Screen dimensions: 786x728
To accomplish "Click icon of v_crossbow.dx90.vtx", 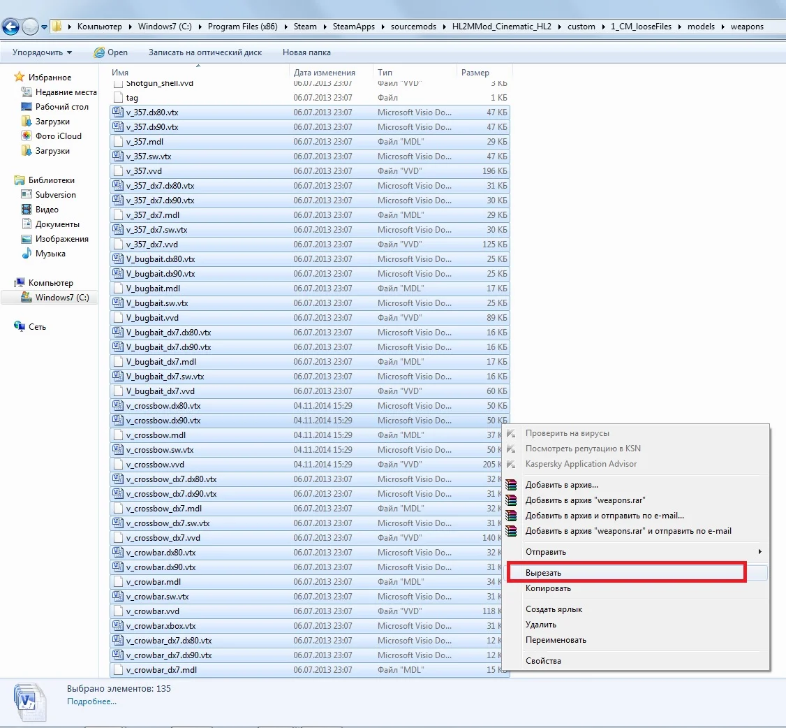I will click(x=118, y=421).
